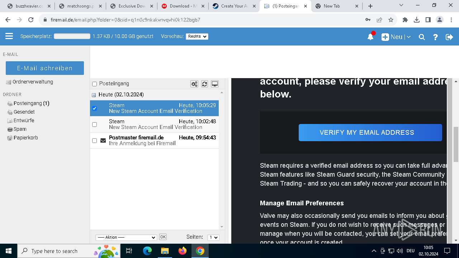
Task: Click the logout icon in header
Action: click(x=449, y=37)
